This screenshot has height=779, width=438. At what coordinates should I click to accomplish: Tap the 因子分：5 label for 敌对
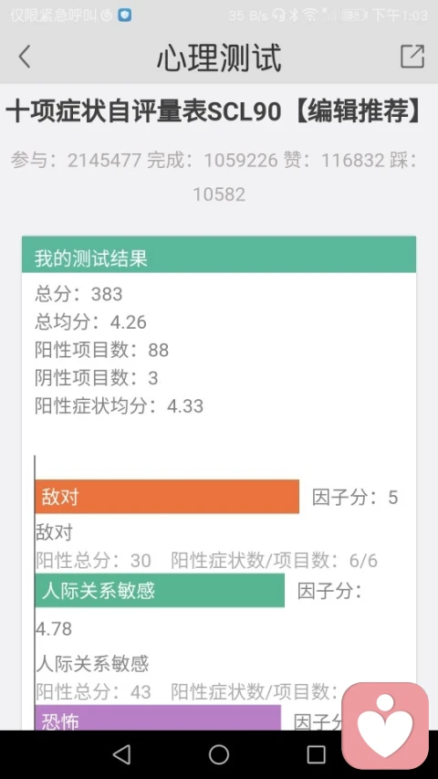pyautogui.click(x=355, y=497)
